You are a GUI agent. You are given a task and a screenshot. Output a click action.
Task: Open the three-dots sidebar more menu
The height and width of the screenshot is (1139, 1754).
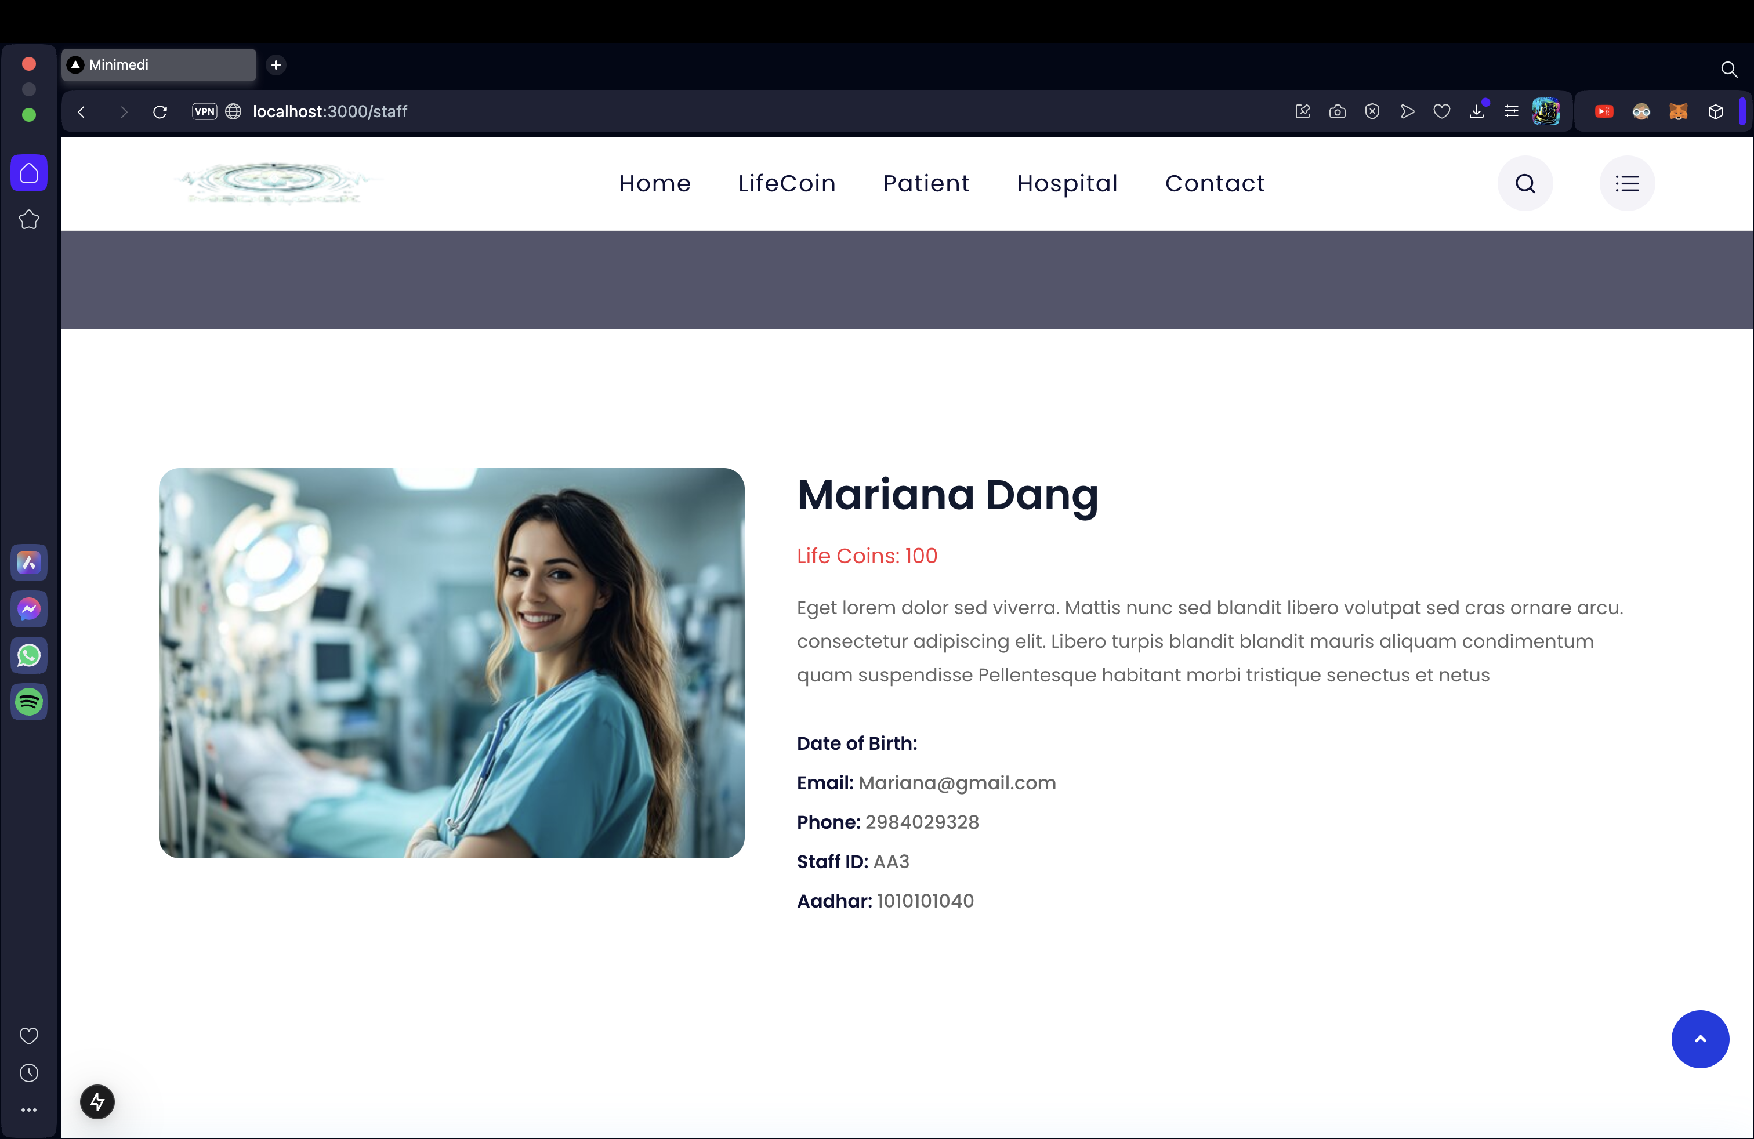click(x=29, y=1109)
